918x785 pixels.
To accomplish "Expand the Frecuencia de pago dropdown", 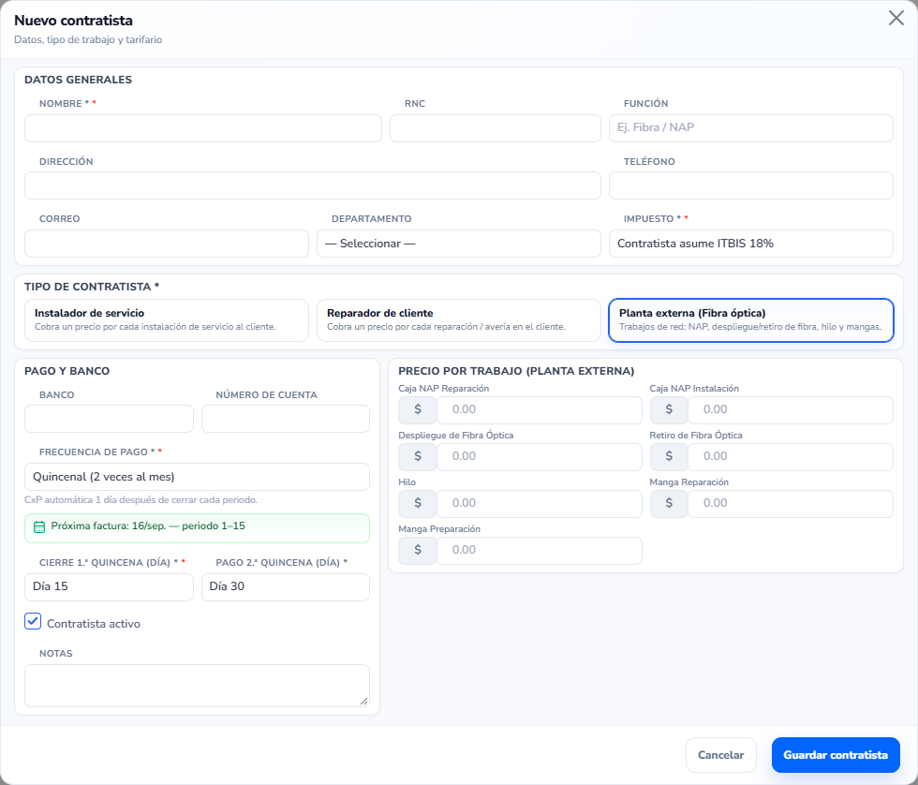I will click(197, 477).
